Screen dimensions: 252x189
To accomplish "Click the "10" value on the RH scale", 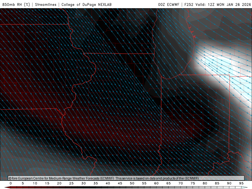I will (x=35, y=183).
